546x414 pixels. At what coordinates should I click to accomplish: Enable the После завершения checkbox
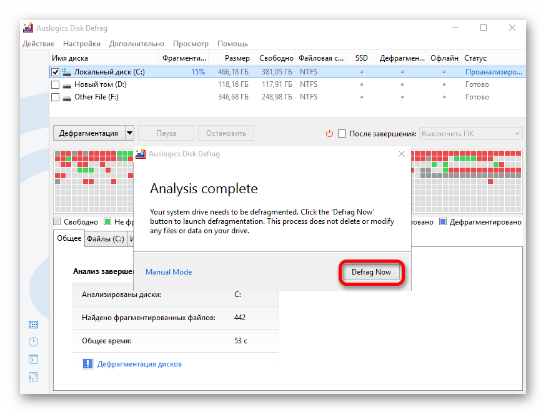[x=342, y=133]
